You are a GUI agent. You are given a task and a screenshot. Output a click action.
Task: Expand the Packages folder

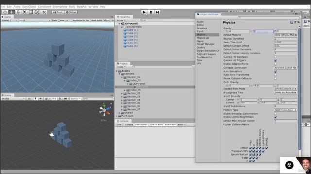tap(117, 116)
